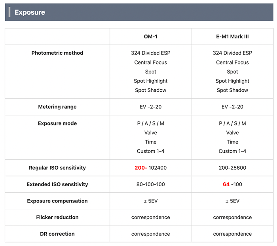
Task: Click the red 200- value for OM-1
Action: (141, 168)
